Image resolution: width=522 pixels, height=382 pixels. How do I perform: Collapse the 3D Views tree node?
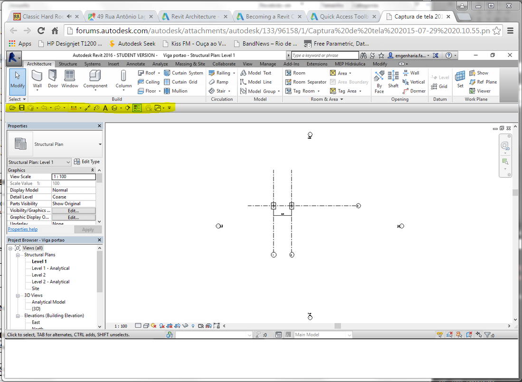pyautogui.click(x=18, y=296)
